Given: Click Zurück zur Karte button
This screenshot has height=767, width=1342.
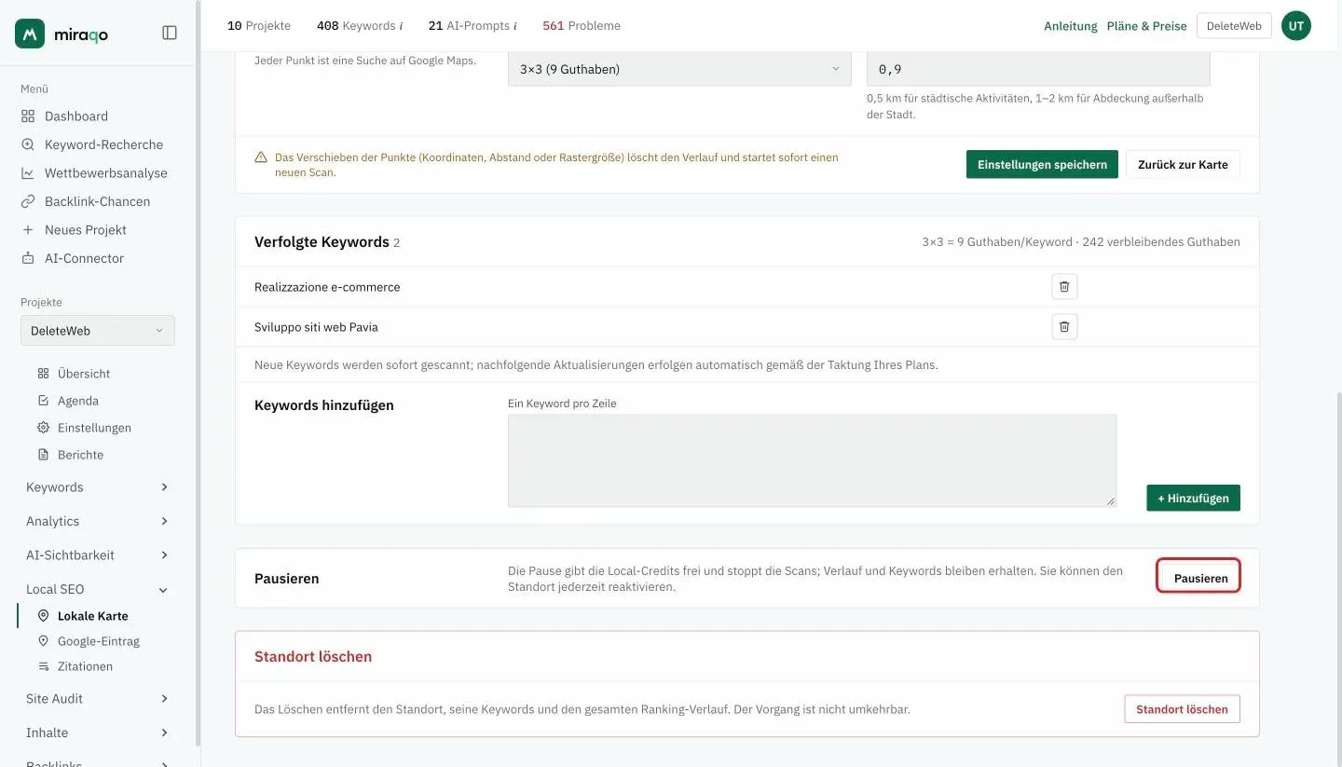Looking at the screenshot, I should [x=1183, y=164].
